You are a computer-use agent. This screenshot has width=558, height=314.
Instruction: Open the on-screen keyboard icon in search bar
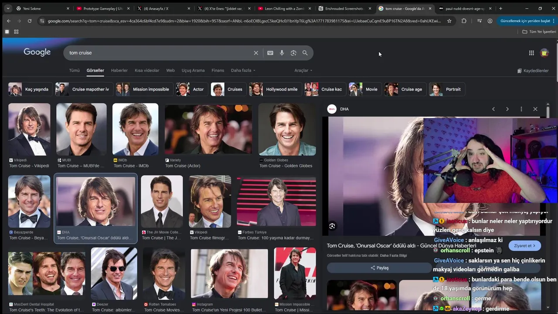[x=270, y=53]
